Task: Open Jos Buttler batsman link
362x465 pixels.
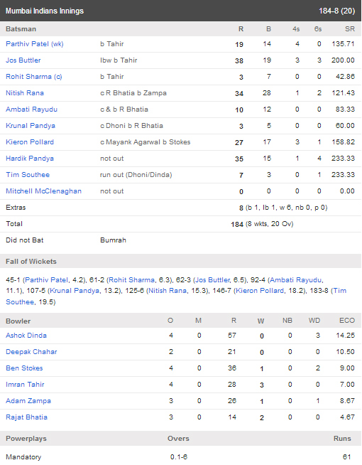Action: [x=23, y=60]
